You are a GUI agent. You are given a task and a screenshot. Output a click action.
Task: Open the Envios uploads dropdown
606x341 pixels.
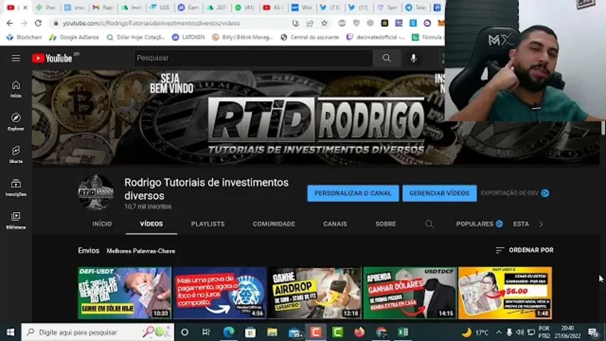[x=89, y=251]
